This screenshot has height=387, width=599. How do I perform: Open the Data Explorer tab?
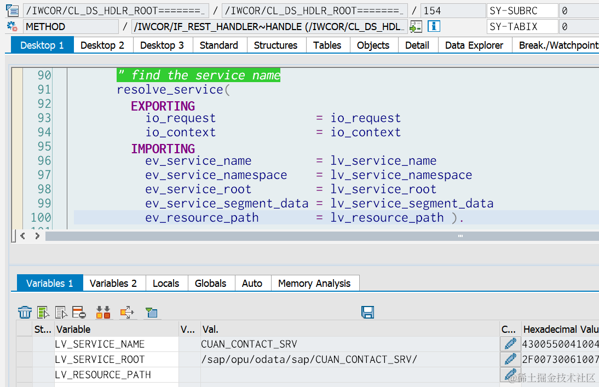(x=474, y=45)
